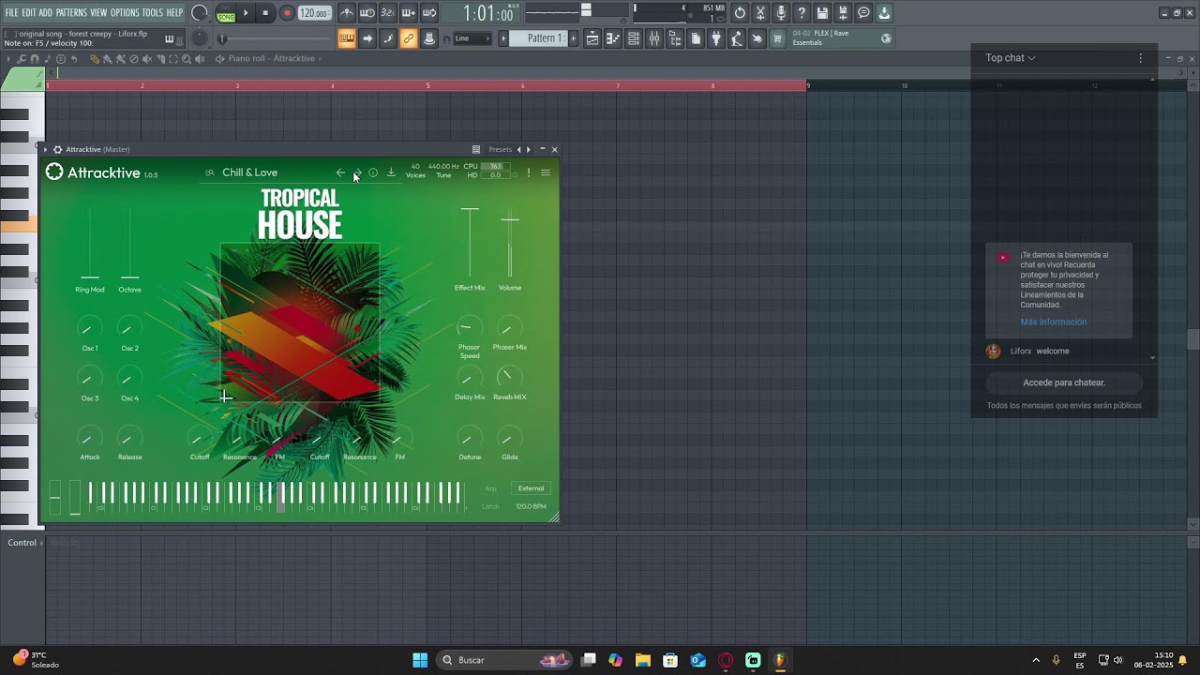Open the FILE menu
1200x675 pixels.
tap(11, 13)
